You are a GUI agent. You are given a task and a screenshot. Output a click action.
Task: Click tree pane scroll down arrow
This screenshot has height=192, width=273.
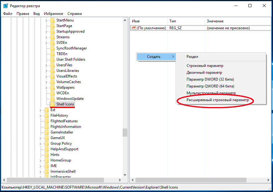click(125, 175)
